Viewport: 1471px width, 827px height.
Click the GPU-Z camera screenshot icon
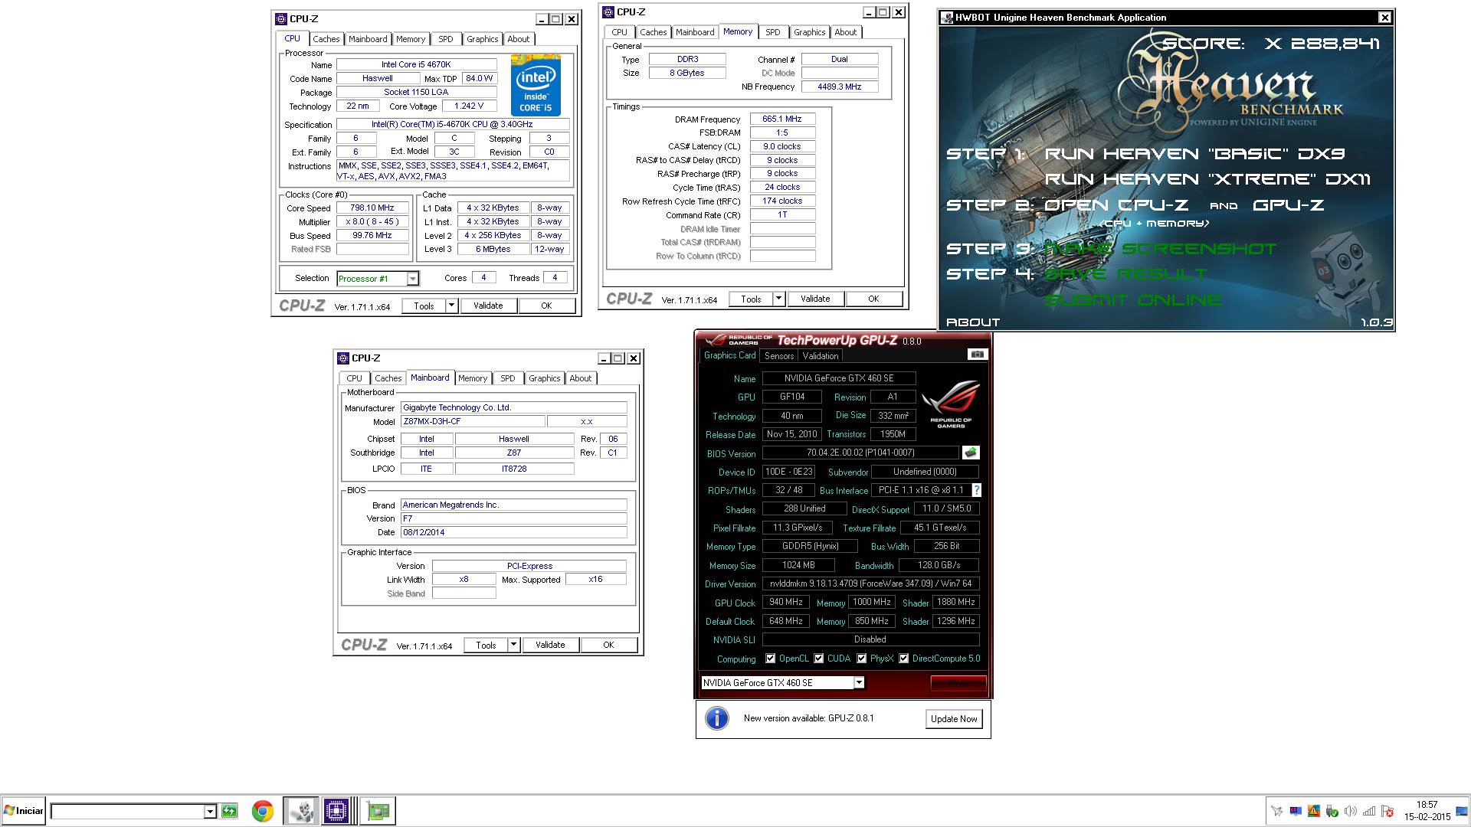click(x=977, y=354)
